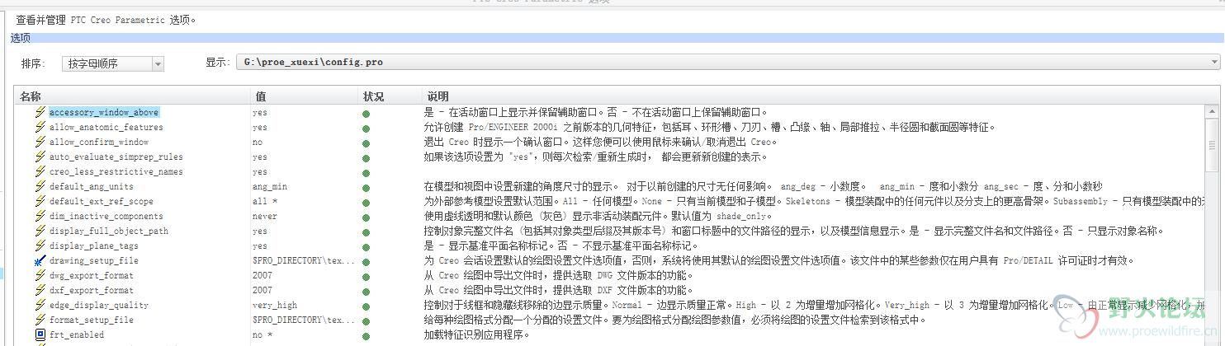Open the config.pro file display dropdown

pyautogui.click(x=728, y=62)
